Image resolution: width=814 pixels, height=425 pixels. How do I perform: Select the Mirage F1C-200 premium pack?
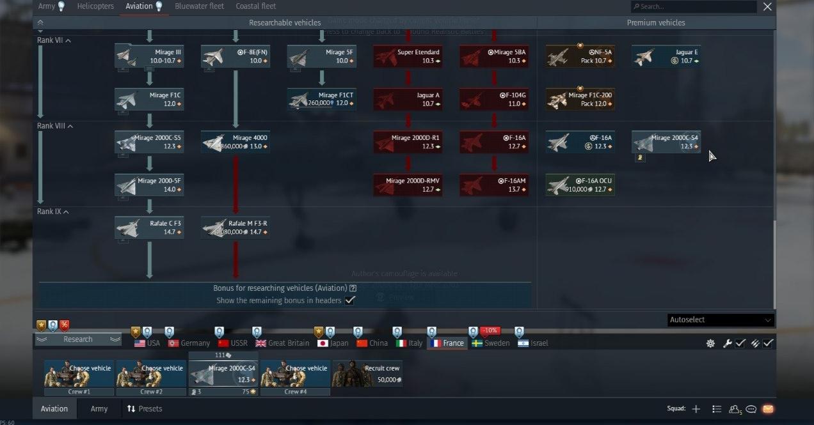point(580,99)
